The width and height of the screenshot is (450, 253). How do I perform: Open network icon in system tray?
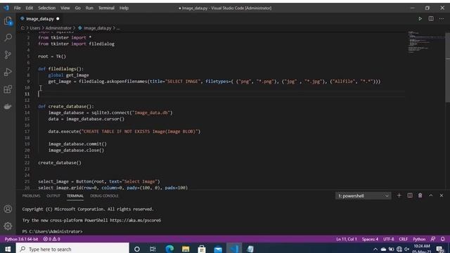pyautogui.click(x=399, y=249)
